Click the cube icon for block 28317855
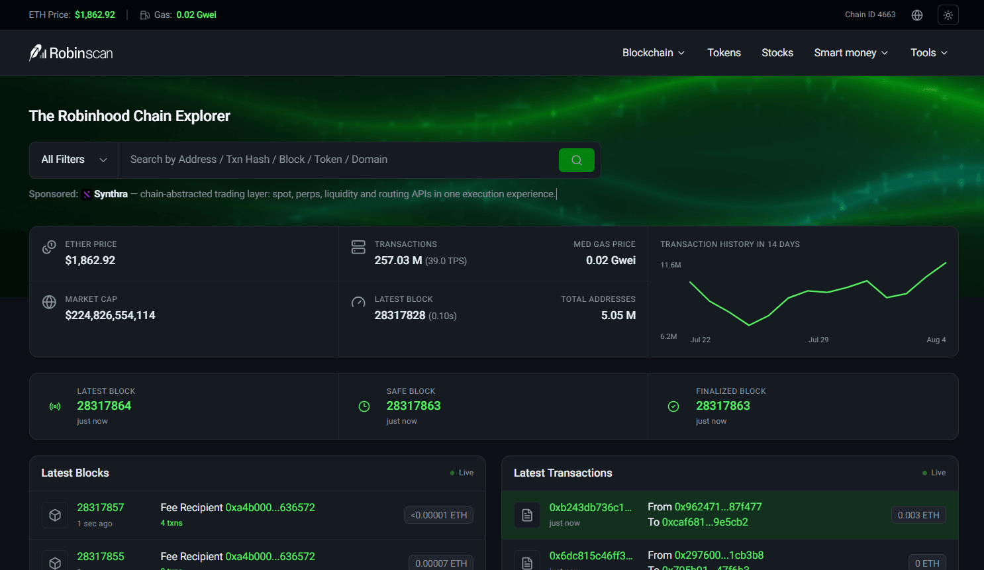Screen dimensions: 984x570 (x=55, y=563)
